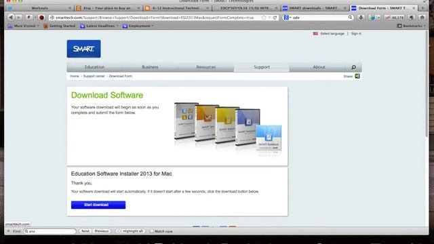Screen dimensions: 434x244
Task: Click Next in the find bar
Action: 85,231
